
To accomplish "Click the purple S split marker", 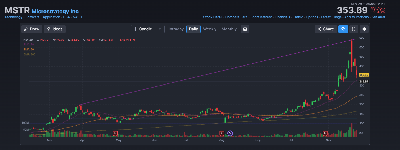I will 230,133.
